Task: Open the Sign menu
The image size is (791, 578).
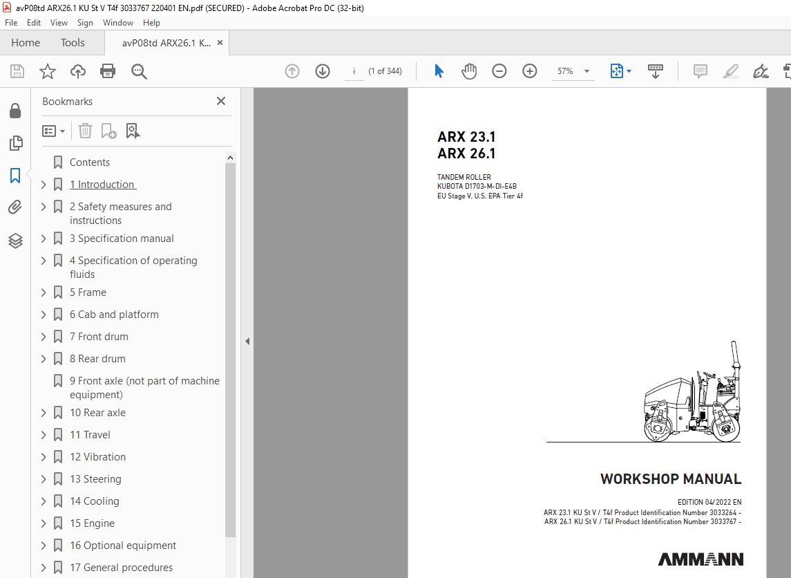Action: [x=85, y=23]
